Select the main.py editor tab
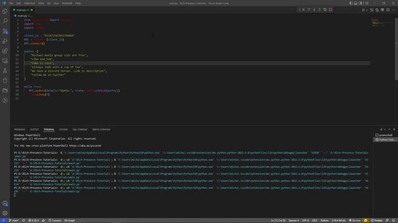Viewport: 398px width, 223px height. coord(22,10)
